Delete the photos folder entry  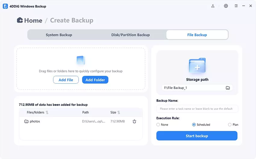[134, 121]
